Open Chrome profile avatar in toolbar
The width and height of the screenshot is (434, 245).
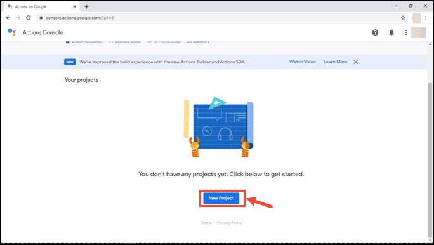pyautogui.click(x=417, y=18)
